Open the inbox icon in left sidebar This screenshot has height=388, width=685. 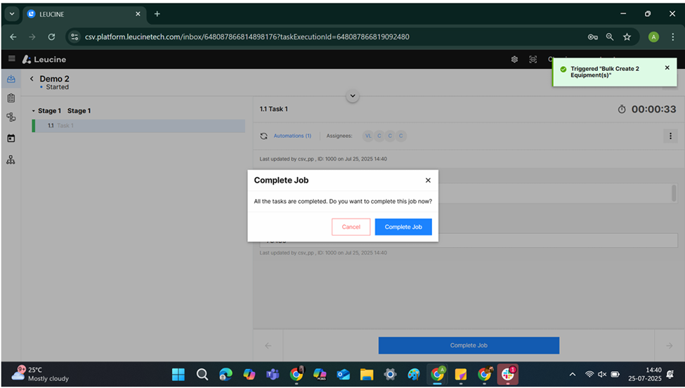[x=11, y=79]
